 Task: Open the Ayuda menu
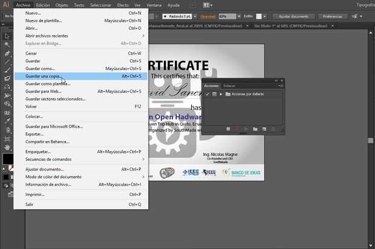tap(174, 5)
